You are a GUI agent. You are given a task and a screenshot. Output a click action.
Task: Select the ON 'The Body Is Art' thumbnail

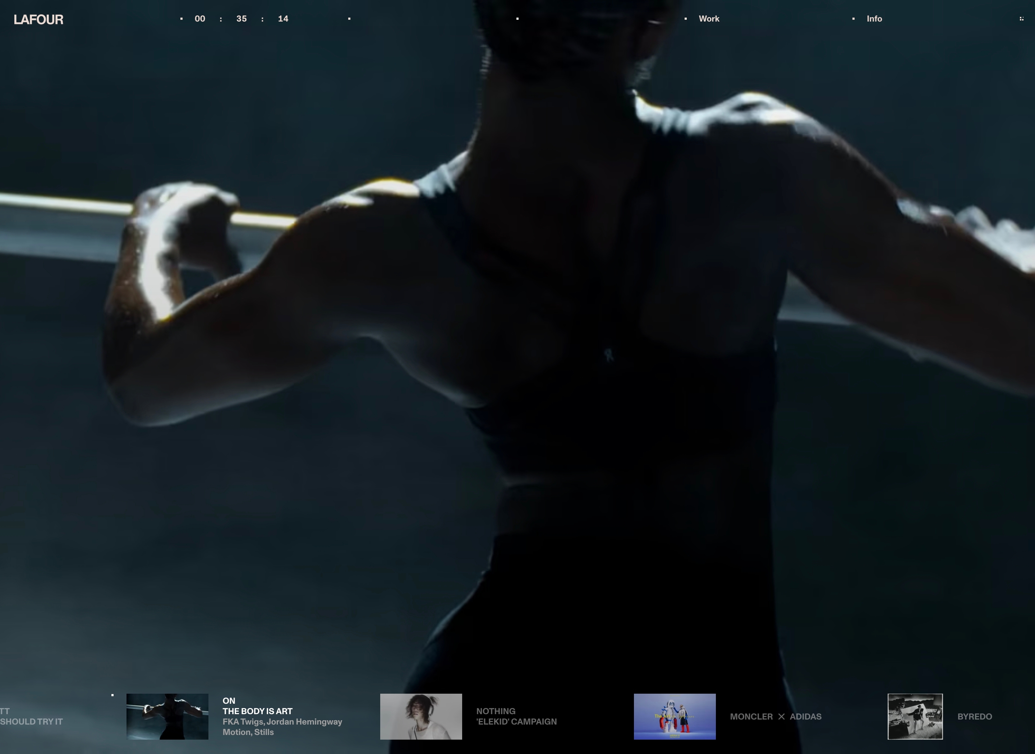point(167,716)
